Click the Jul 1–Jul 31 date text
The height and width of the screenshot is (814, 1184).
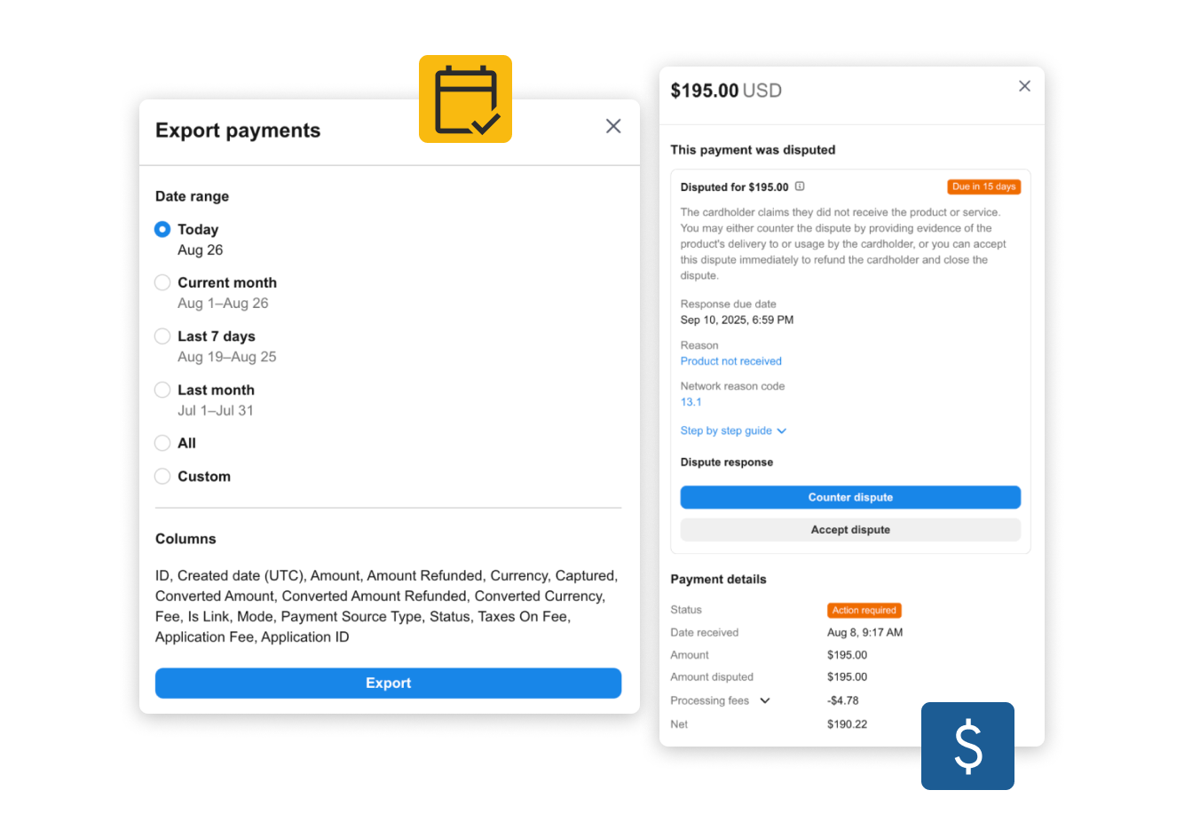tap(215, 411)
